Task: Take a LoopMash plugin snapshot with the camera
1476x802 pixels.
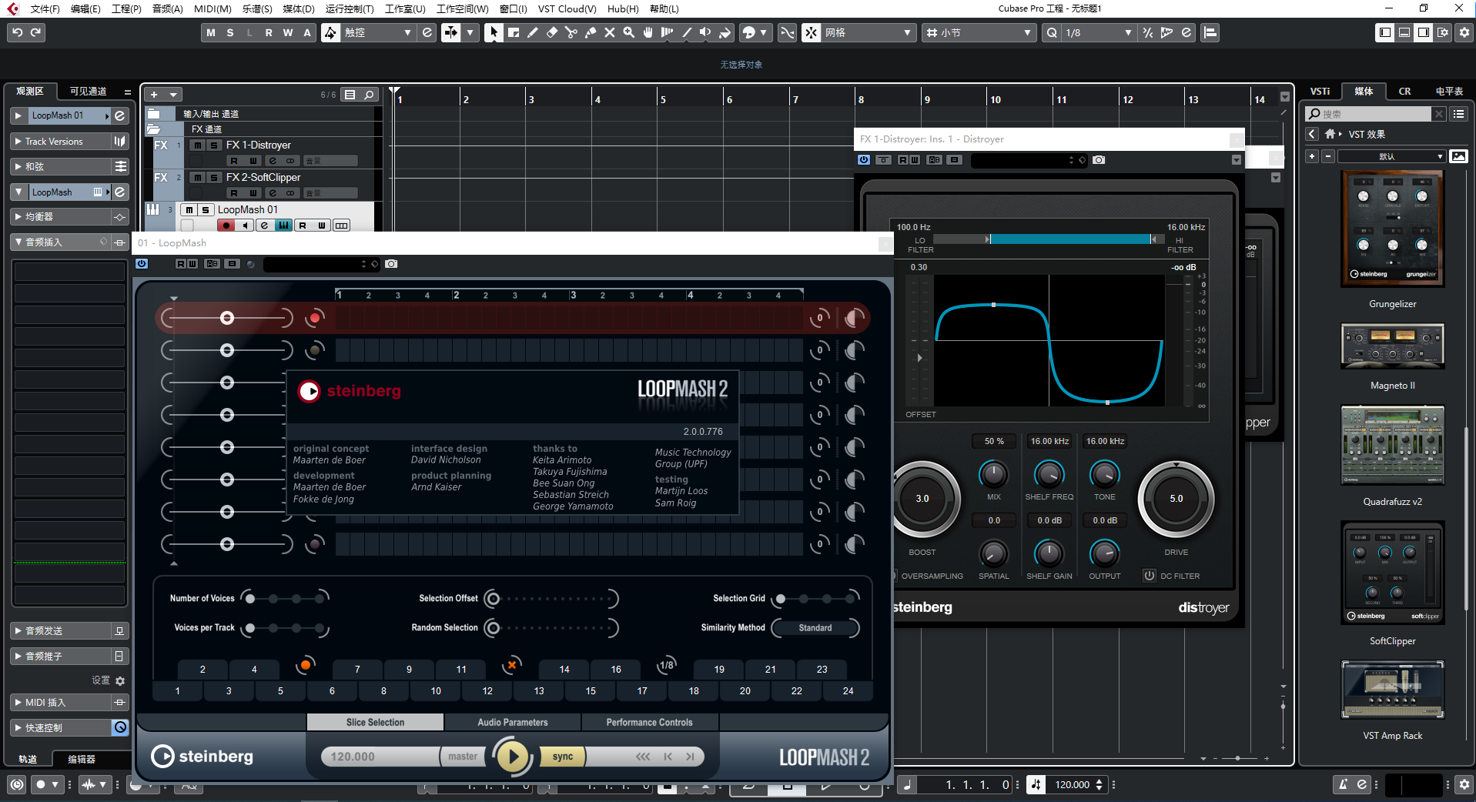Action: click(x=391, y=264)
